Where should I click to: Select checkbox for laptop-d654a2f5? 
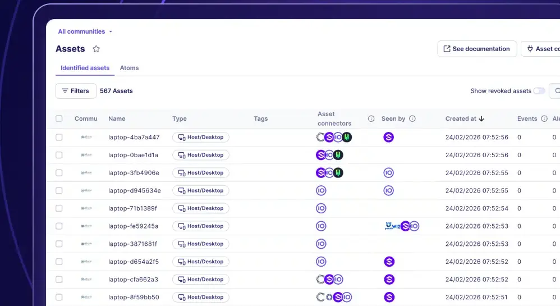[x=59, y=262]
